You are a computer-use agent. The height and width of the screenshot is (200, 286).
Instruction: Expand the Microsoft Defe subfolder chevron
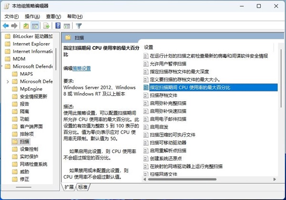pyautogui.click(x=8, y=82)
